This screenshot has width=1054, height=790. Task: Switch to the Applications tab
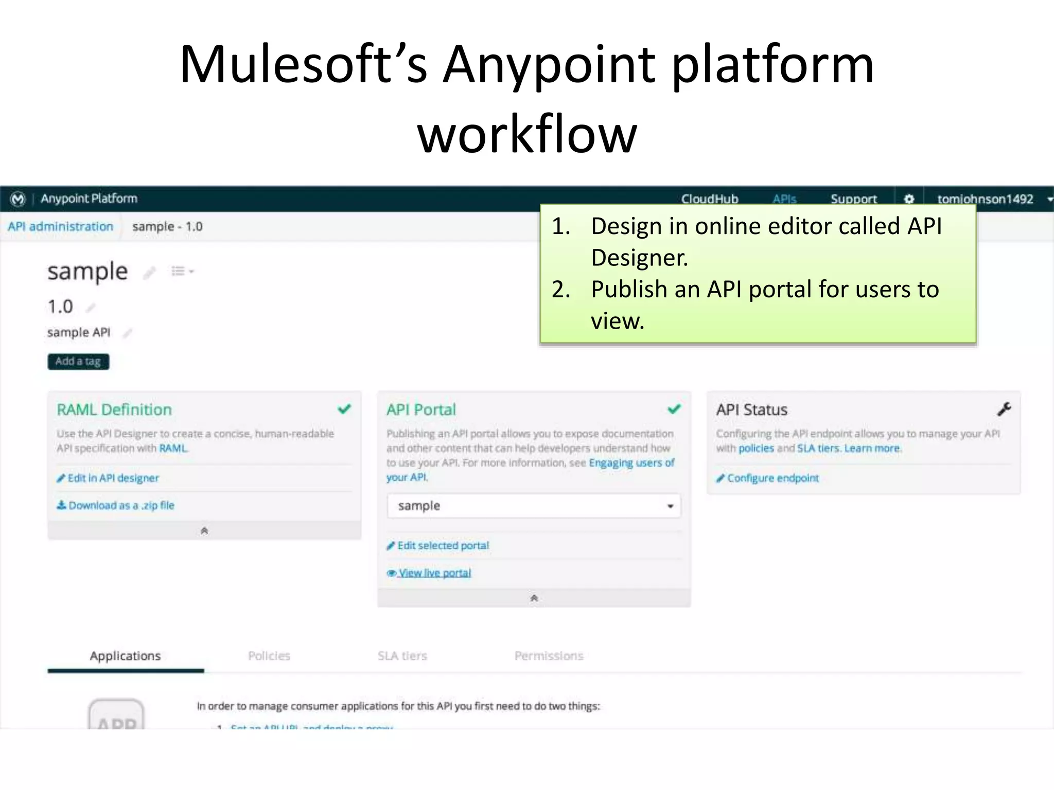click(125, 656)
